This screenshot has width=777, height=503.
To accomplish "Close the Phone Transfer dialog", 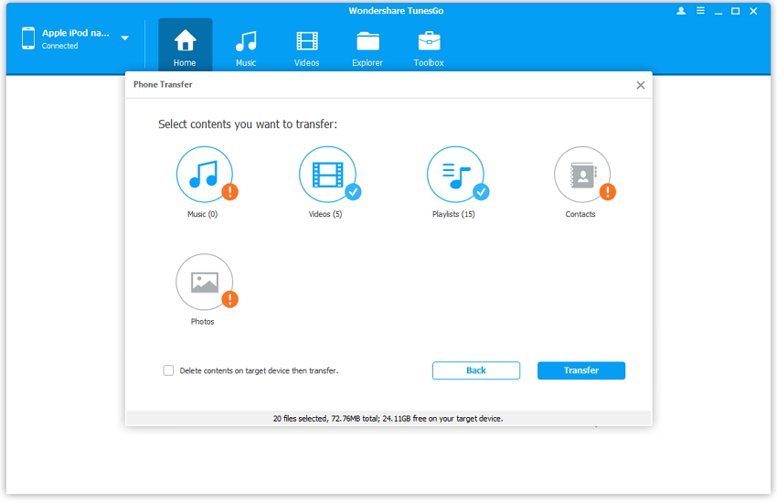I will pos(640,85).
